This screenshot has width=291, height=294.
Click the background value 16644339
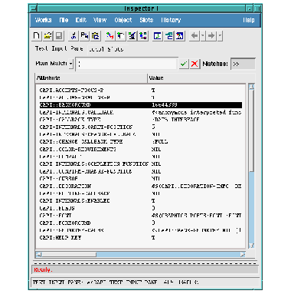click(x=165, y=105)
